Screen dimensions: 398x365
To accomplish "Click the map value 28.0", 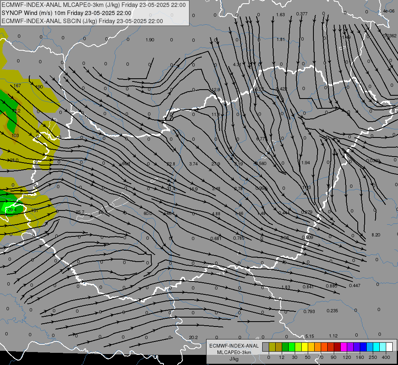I will 14,160.
